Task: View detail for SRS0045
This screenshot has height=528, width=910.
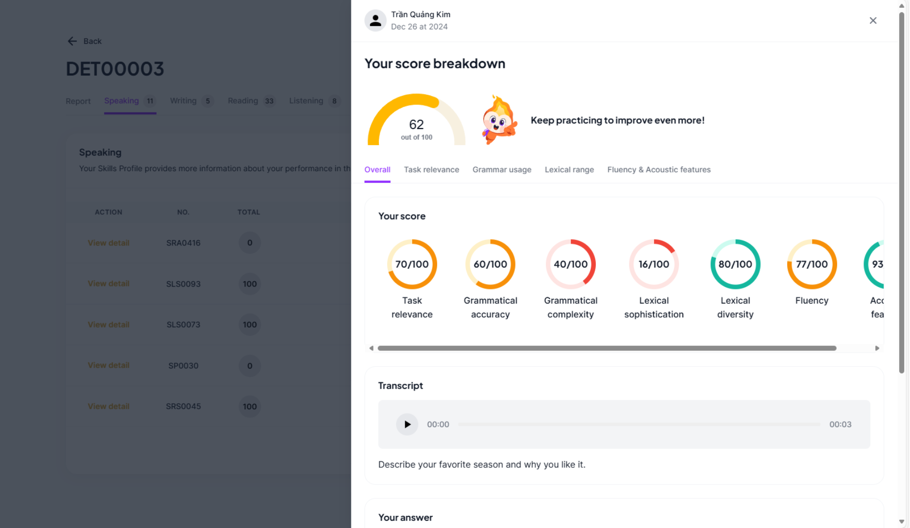Action: pos(109,406)
